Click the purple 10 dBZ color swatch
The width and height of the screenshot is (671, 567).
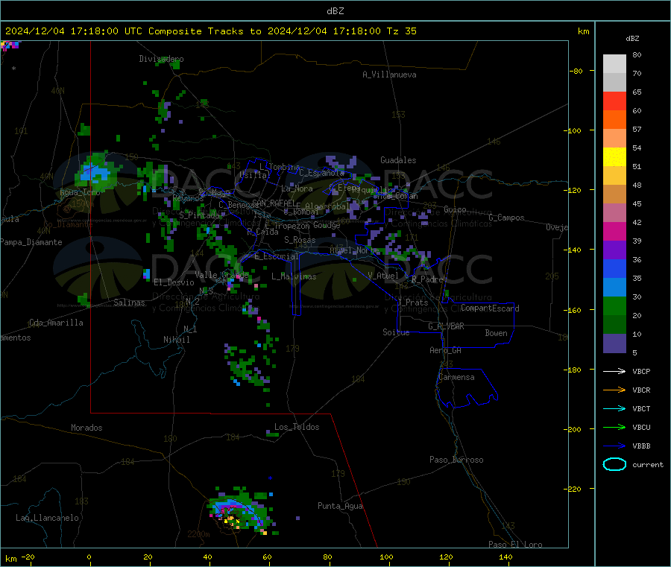click(614, 343)
